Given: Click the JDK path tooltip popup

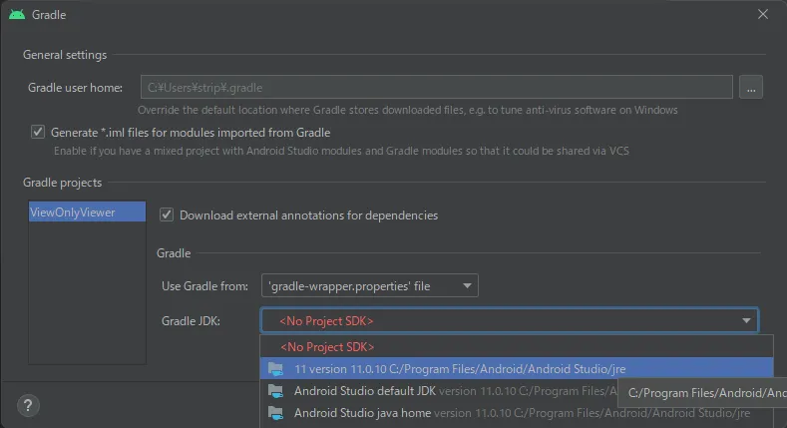Looking at the screenshot, I should click(703, 393).
